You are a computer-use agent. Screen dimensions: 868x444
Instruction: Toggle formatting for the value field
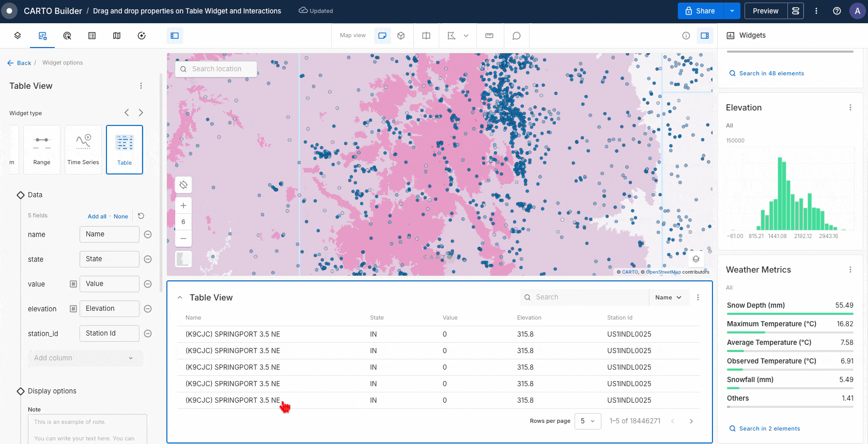(73, 284)
